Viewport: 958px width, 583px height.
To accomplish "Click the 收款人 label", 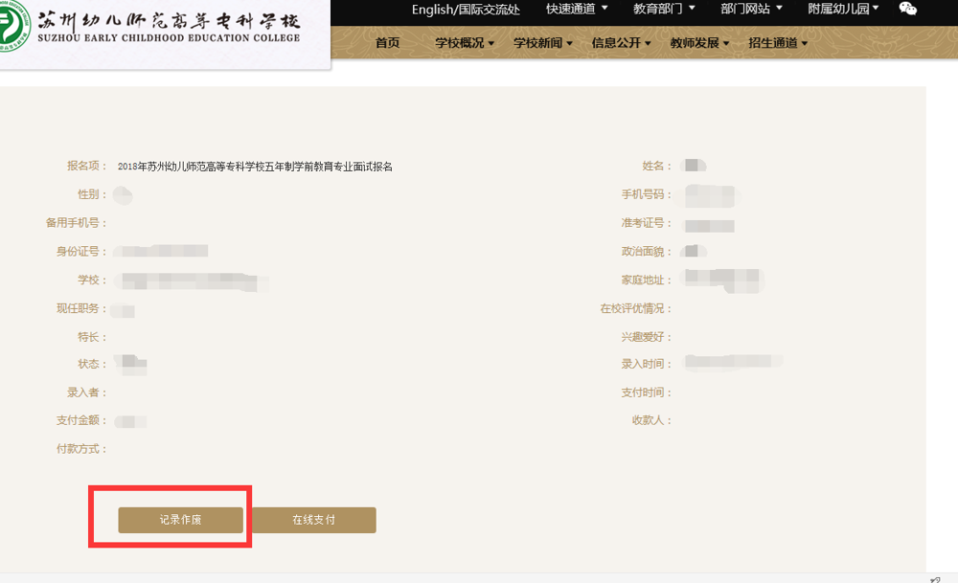I will point(651,420).
